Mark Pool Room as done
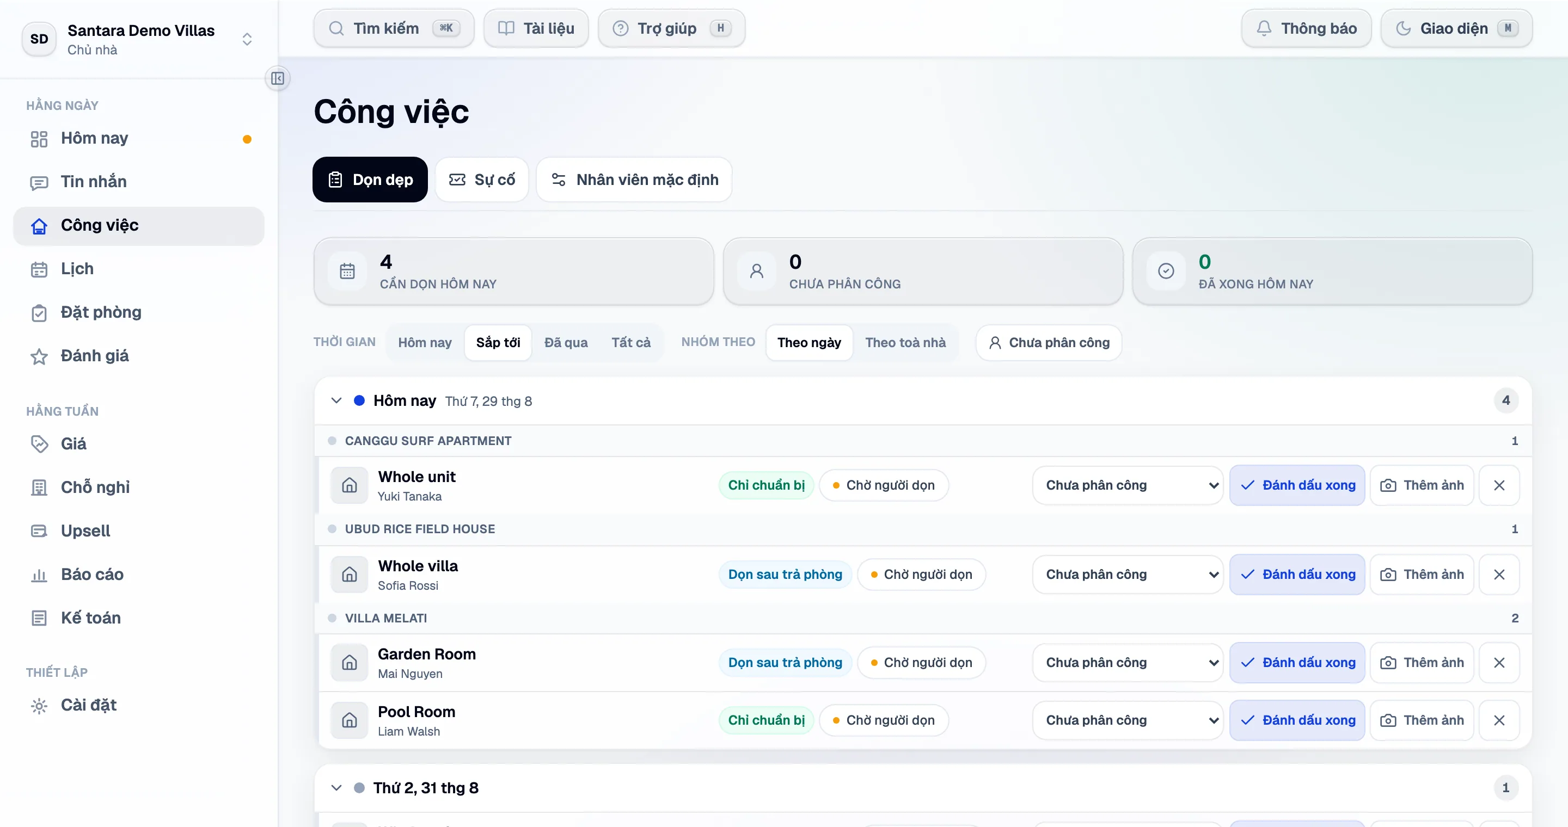This screenshot has height=827, width=1568. tap(1297, 720)
